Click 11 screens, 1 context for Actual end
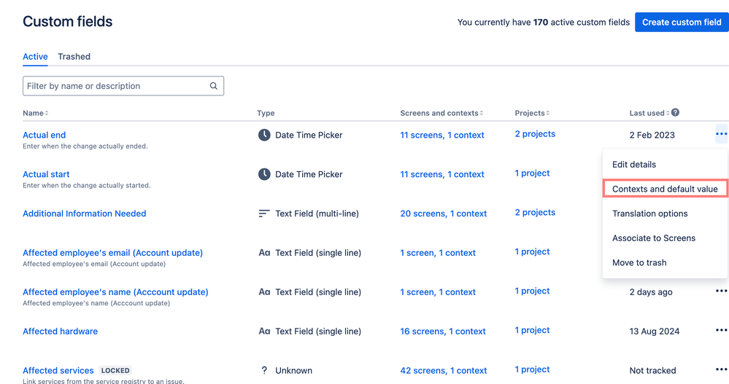Screen dimensions: 729x384 (442, 135)
